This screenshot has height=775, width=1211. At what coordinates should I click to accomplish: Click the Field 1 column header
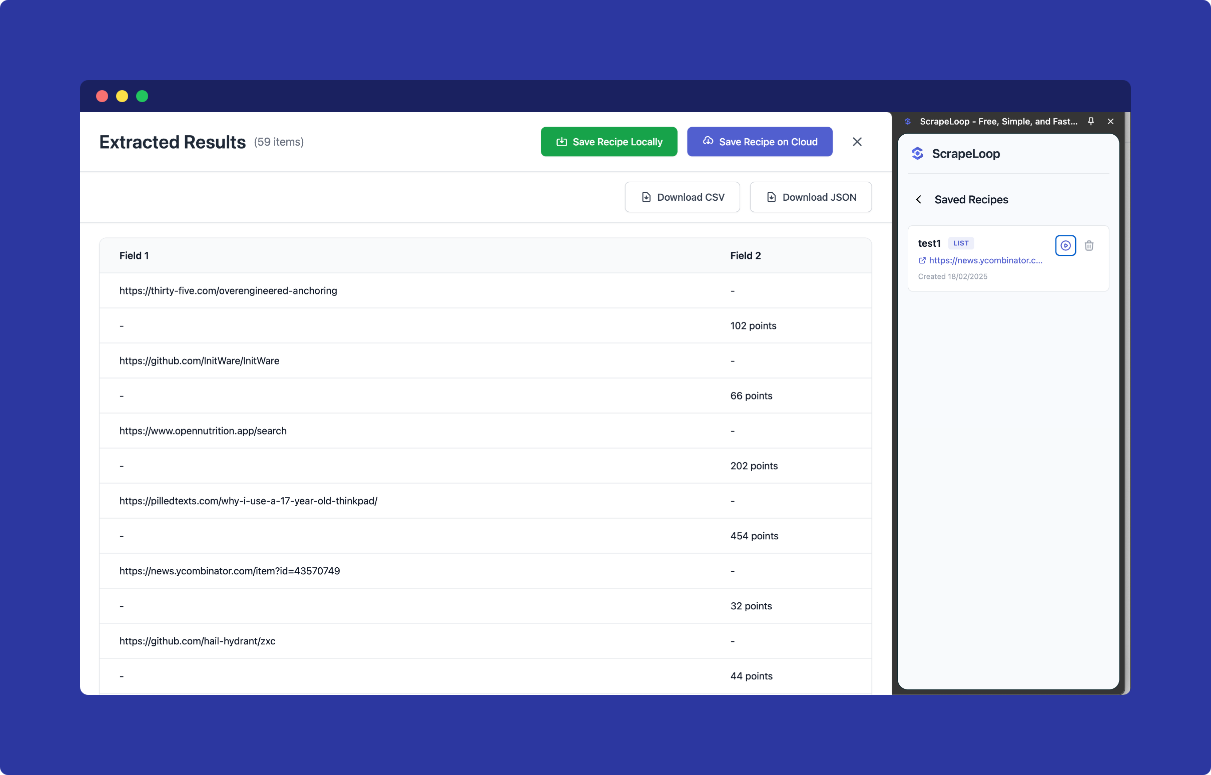coord(134,256)
